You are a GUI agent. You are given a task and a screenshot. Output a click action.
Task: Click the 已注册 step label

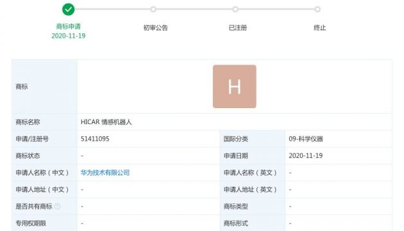pos(238,28)
